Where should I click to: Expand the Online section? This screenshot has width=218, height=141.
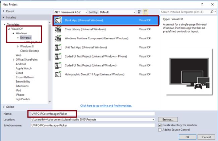click(4, 107)
